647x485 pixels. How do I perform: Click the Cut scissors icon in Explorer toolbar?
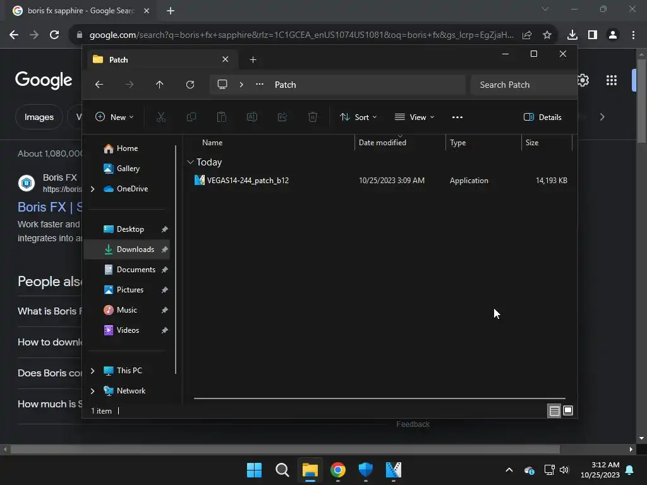pos(161,117)
